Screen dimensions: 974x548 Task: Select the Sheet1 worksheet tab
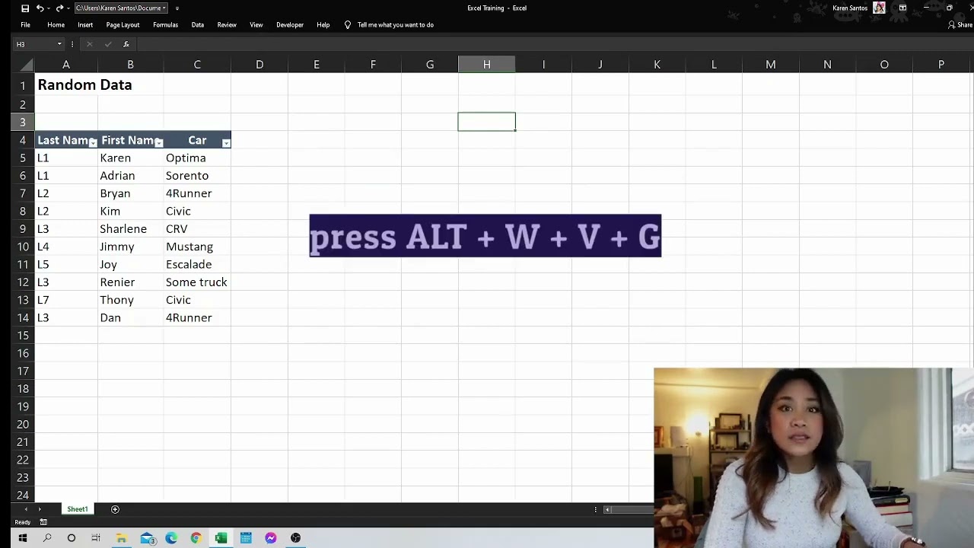77,509
